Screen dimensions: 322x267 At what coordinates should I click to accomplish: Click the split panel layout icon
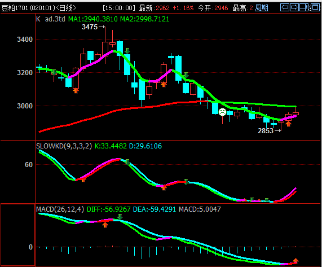point(305,7)
